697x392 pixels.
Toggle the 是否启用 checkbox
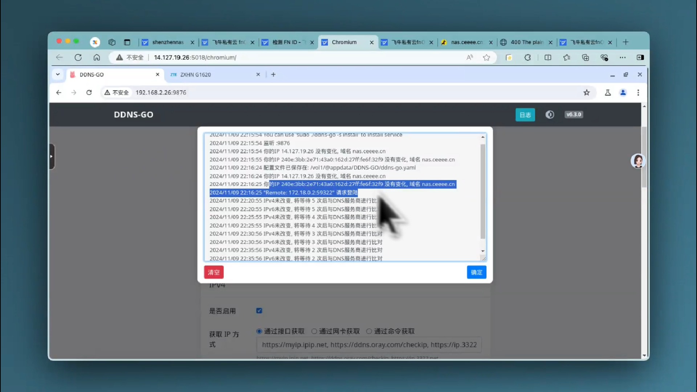click(x=259, y=311)
